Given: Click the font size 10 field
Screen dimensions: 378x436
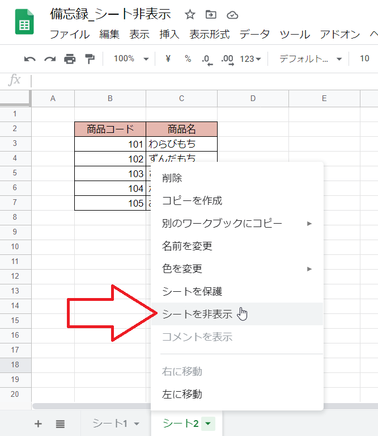Looking at the screenshot, I should point(364,58).
